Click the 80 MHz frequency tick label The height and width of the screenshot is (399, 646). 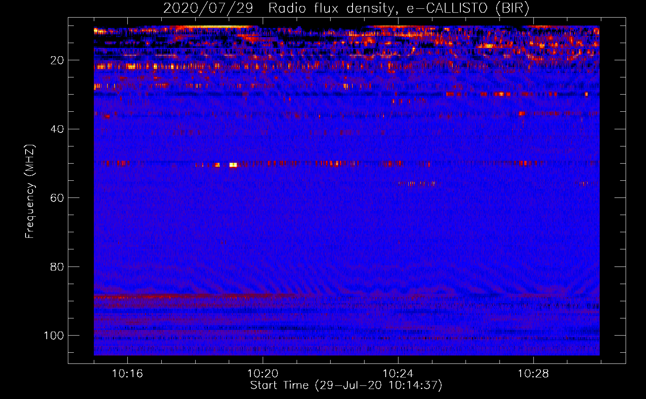(57, 267)
